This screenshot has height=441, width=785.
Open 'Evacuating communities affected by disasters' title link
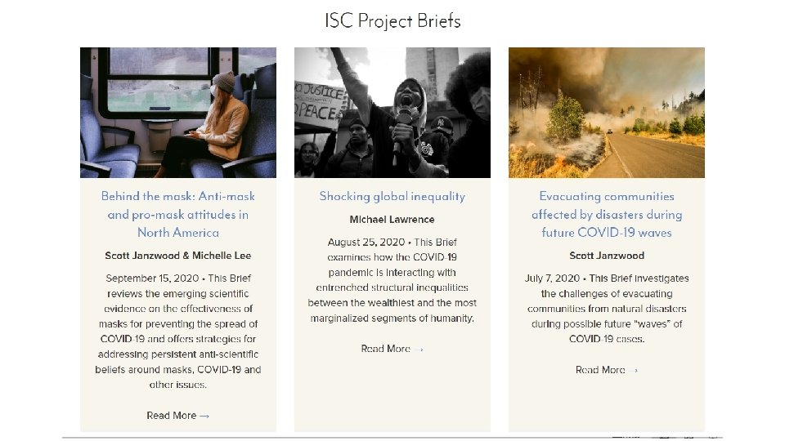pos(607,215)
